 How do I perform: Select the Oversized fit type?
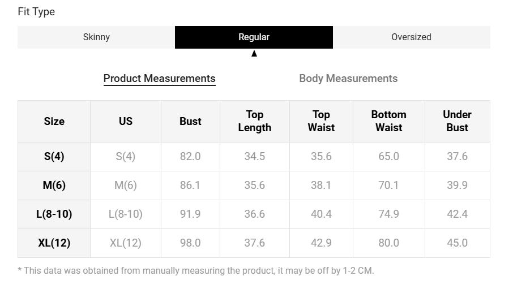[x=411, y=37]
